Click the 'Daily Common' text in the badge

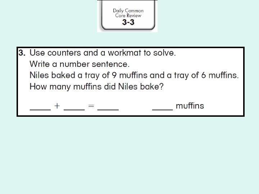[x=128, y=11]
